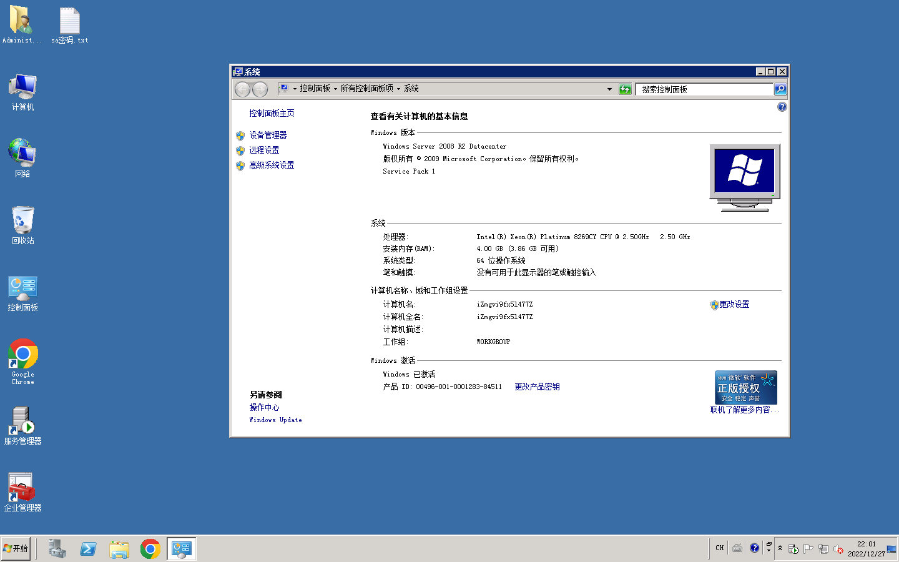Select the Administrator folder desktop icon
The image size is (899, 562).
tap(22, 25)
